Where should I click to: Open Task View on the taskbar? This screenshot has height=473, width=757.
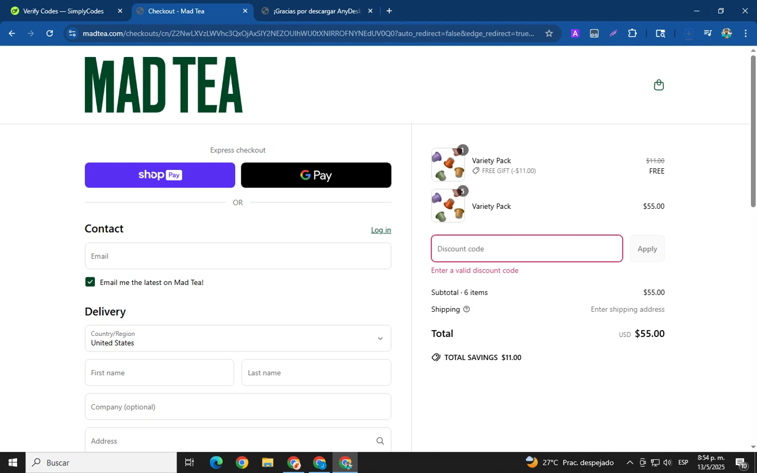(189, 462)
